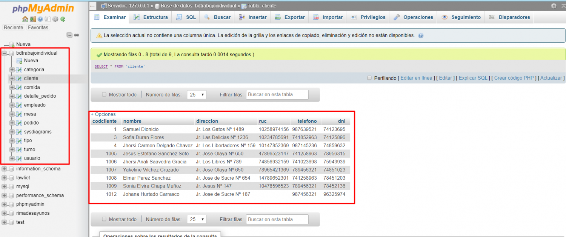Image resolution: width=566 pixels, height=237 pixels.
Task: Open the phpMyAdmin documentation help icon
Action: coord(40,19)
